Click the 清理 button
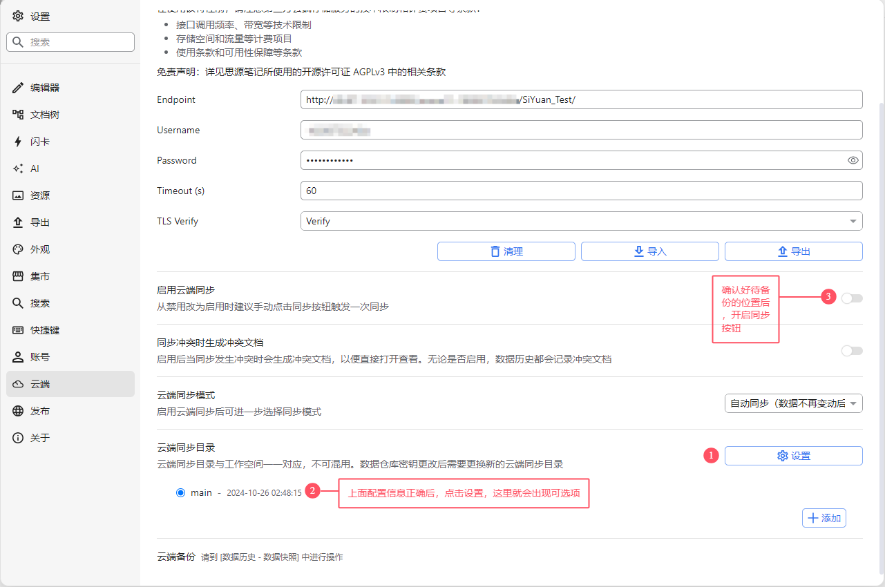 tap(506, 251)
